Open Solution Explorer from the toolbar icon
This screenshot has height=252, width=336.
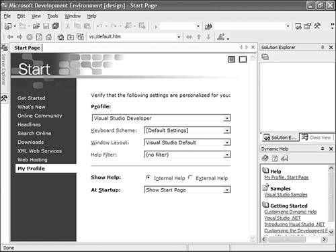pyautogui.click(x=298, y=26)
